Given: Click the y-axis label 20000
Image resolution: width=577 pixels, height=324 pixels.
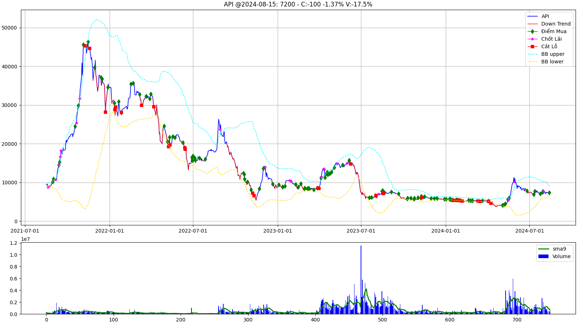Looking at the screenshot, I should point(9,144).
